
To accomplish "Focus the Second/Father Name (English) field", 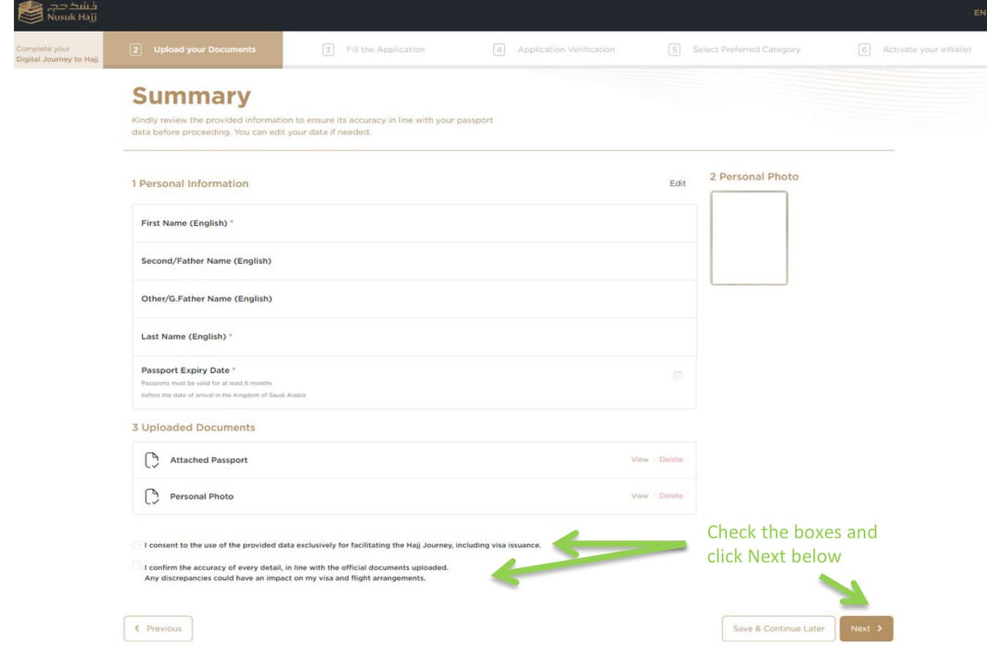I will point(415,261).
